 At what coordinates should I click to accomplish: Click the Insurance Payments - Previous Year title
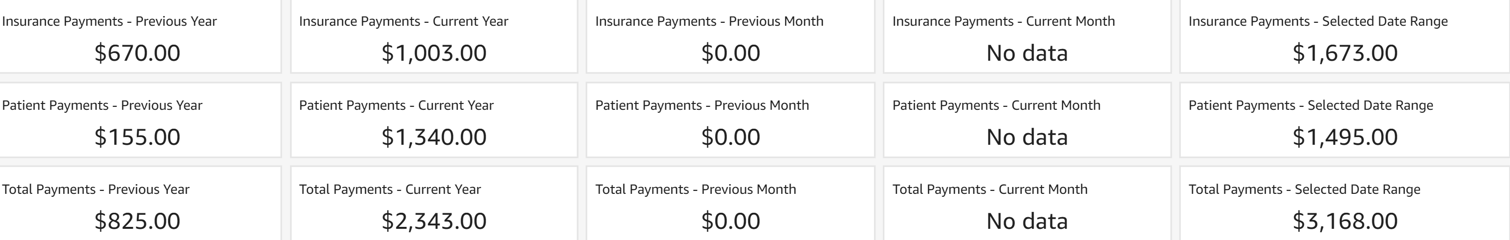click(x=110, y=21)
